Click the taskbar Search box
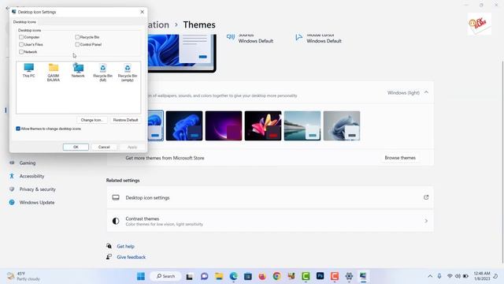 coord(166,276)
